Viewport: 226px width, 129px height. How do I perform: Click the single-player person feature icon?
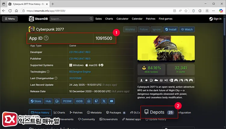click(x=141, y=80)
